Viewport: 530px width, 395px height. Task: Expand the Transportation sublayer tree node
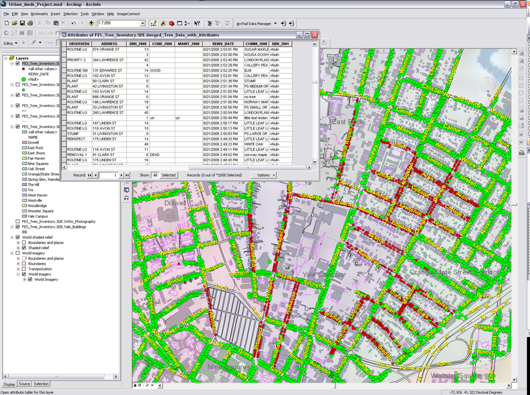(18, 269)
